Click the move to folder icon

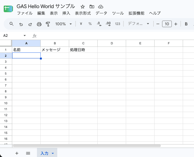[92, 7]
